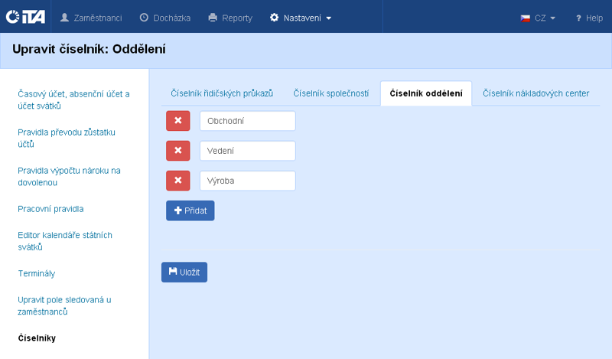Click the Obchodní text field
The height and width of the screenshot is (359, 612).
pos(248,121)
